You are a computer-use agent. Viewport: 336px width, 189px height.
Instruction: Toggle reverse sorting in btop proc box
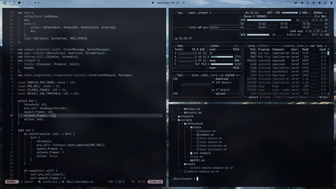tap(289, 46)
